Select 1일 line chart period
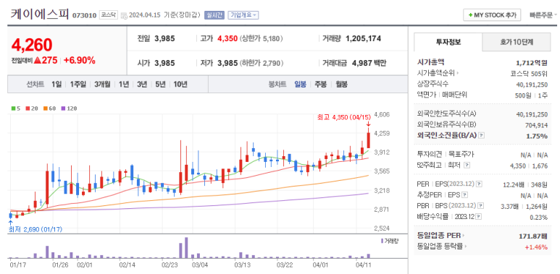Screen dimensions: 560x274 (x=57, y=85)
